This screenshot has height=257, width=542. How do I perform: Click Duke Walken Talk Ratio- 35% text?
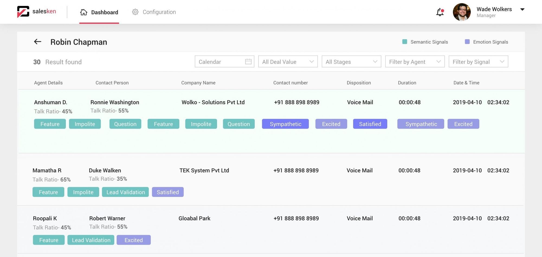(108, 179)
